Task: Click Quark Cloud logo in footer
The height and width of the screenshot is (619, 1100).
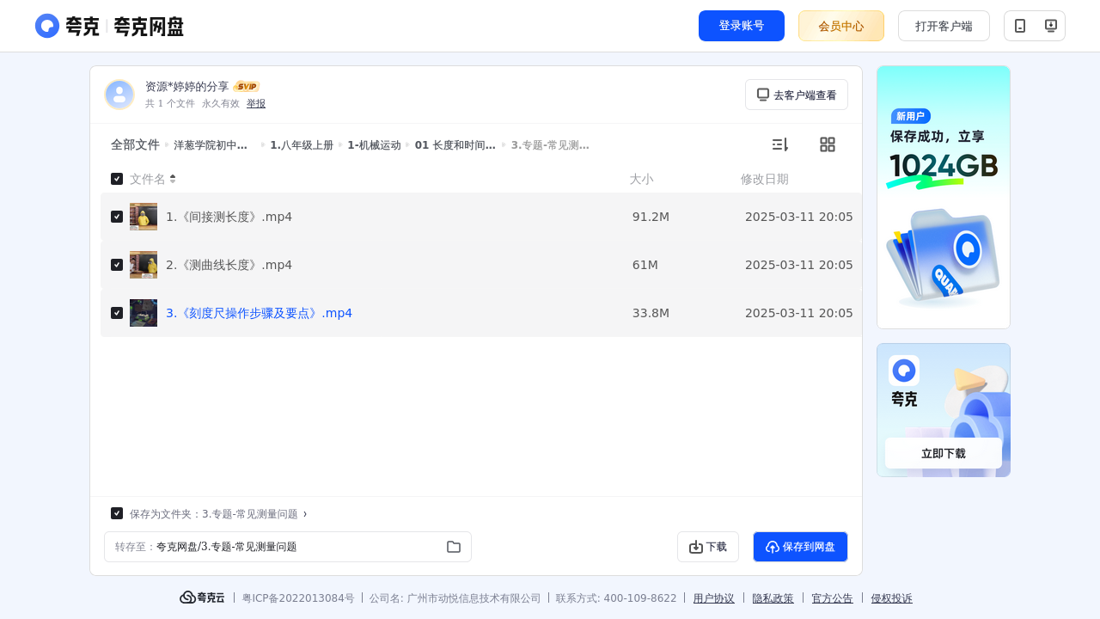Action: pyautogui.click(x=202, y=598)
